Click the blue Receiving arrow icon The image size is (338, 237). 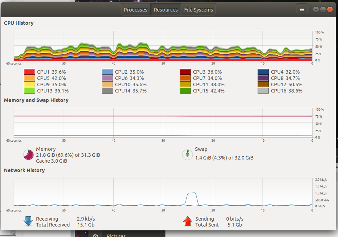[28, 221]
